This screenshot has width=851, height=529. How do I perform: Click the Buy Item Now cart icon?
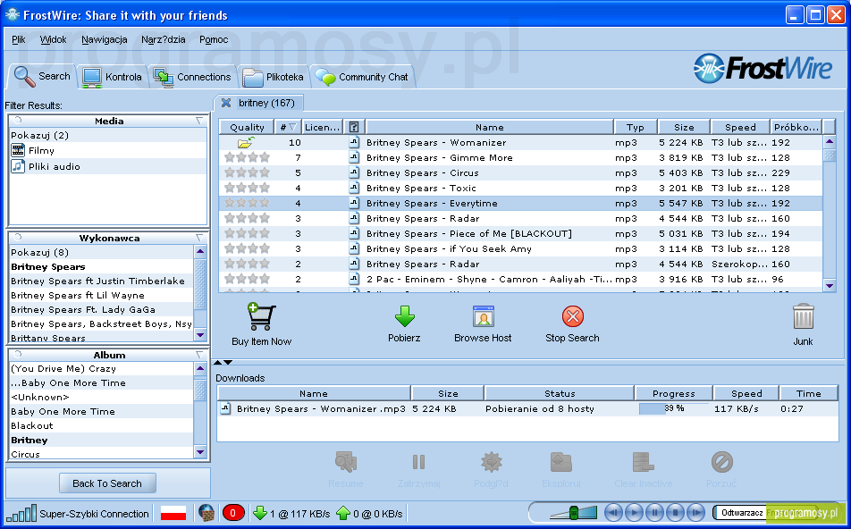(262, 316)
